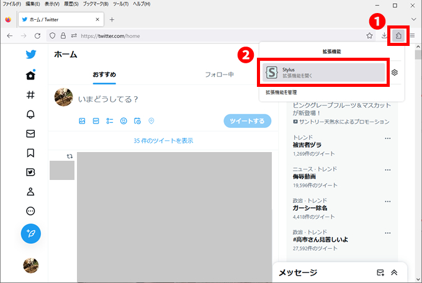Open the ヘルプ(H) menu
Screen dimensions: 422x283
[141, 4]
